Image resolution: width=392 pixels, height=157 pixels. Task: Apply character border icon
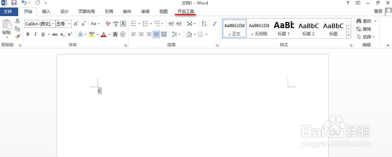coord(123,24)
